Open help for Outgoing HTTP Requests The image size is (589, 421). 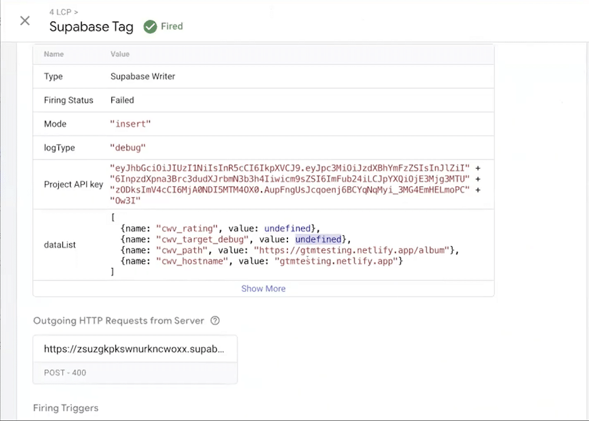216,321
